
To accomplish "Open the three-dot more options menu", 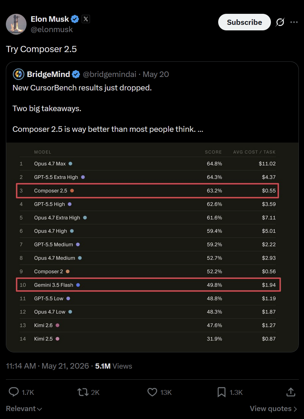I will point(294,22).
